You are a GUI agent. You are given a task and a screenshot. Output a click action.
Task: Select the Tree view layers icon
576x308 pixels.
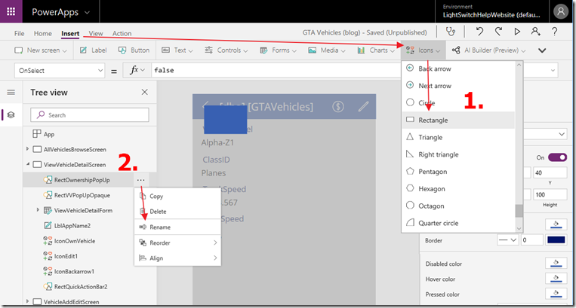[11, 115]
